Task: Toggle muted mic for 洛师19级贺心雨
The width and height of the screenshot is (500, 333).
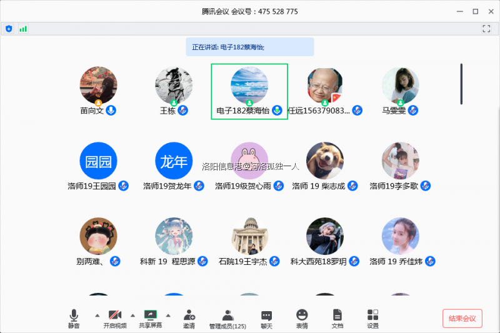Action: (x=279, y=186)
